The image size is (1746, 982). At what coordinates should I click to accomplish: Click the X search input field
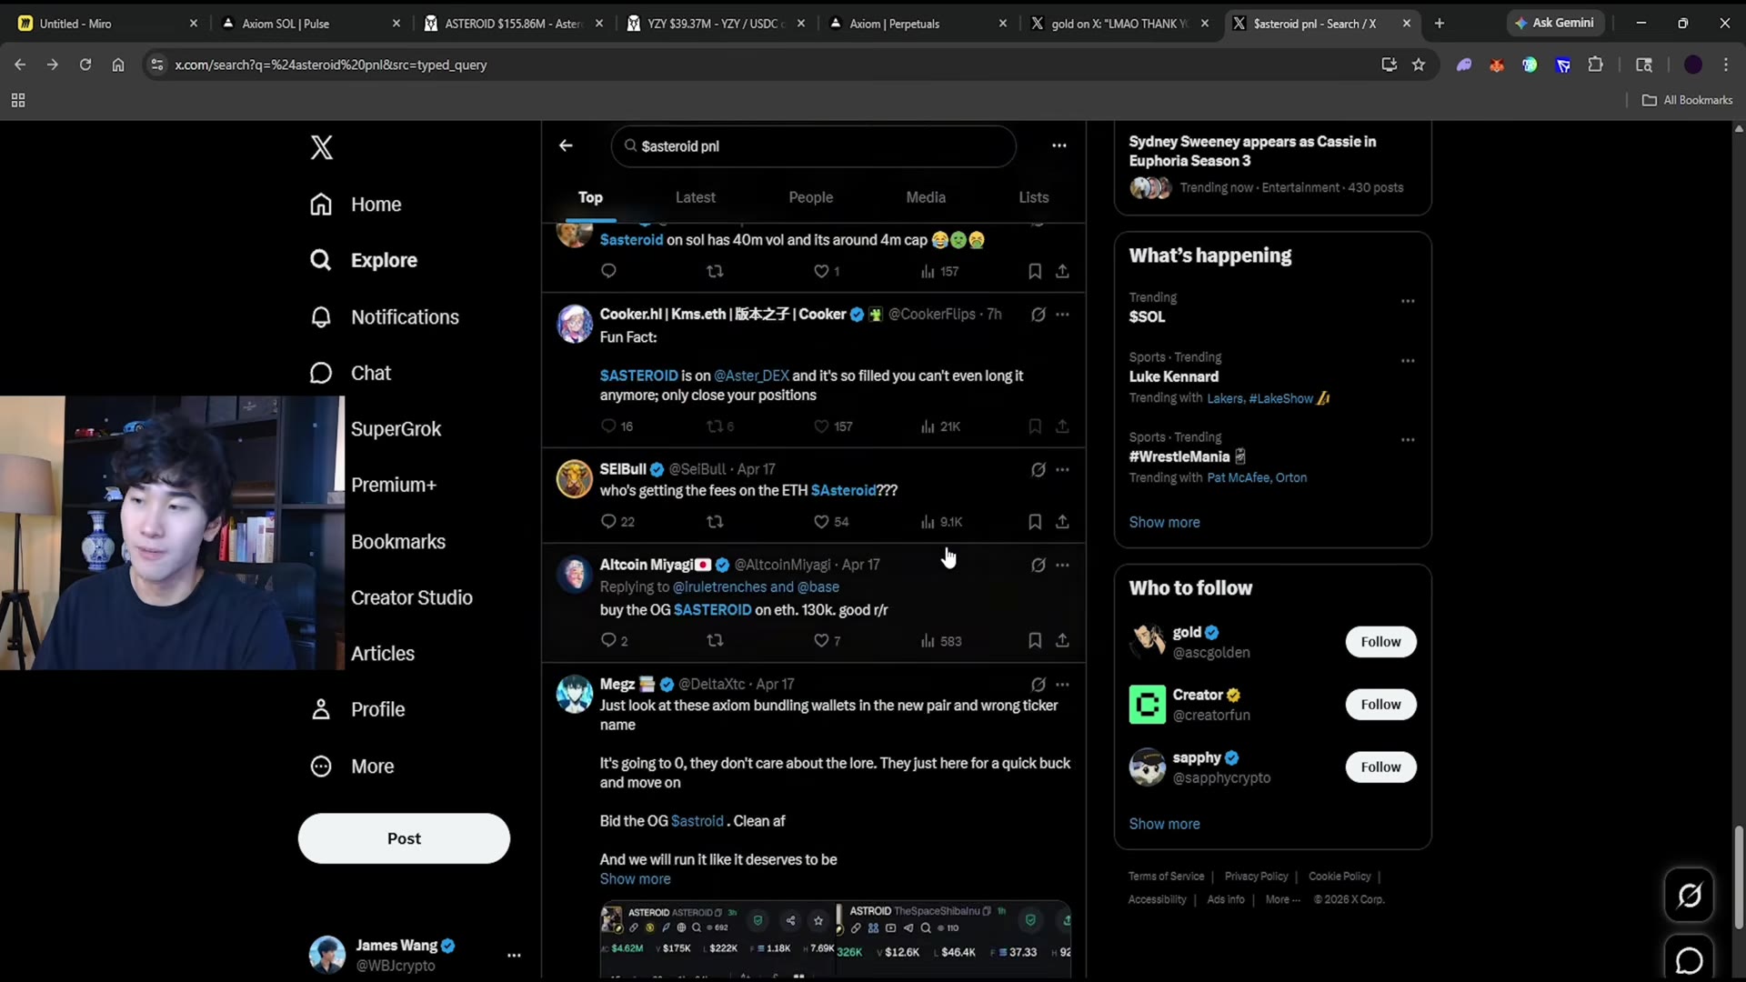813,146
